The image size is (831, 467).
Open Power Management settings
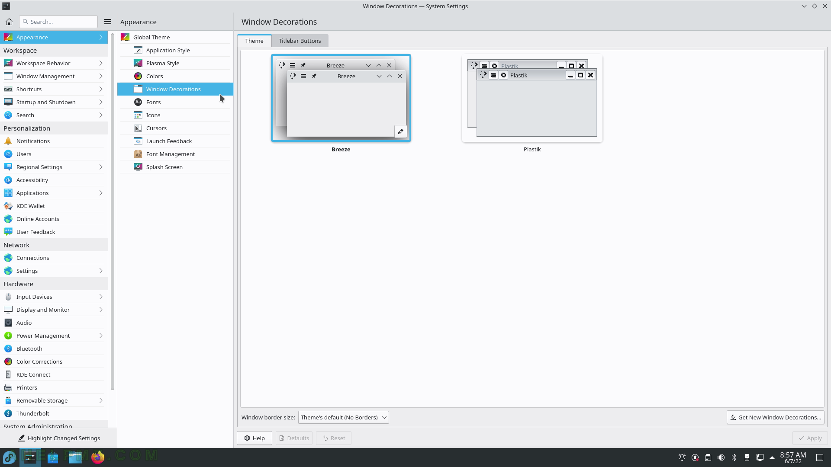pos(54,336)
